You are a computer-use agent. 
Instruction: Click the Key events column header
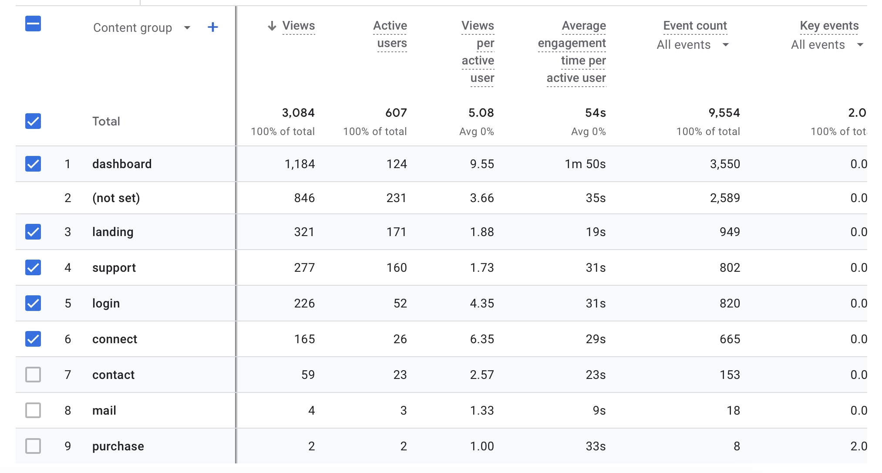829,26
